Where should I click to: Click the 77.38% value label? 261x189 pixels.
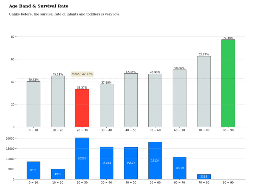coord(228,38)
